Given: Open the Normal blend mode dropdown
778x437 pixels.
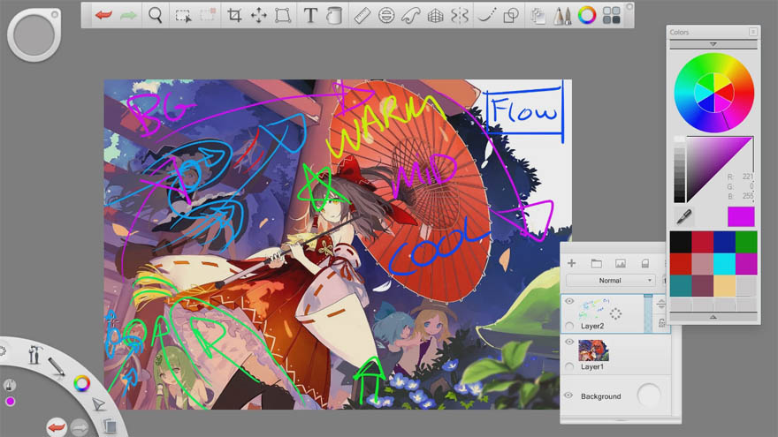Looking at the screenshot, I should pyautogui.click(x=610, y=281).
